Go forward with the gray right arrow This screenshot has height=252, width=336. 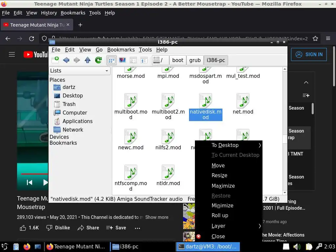pyautogui.click(x=77, y=60)
